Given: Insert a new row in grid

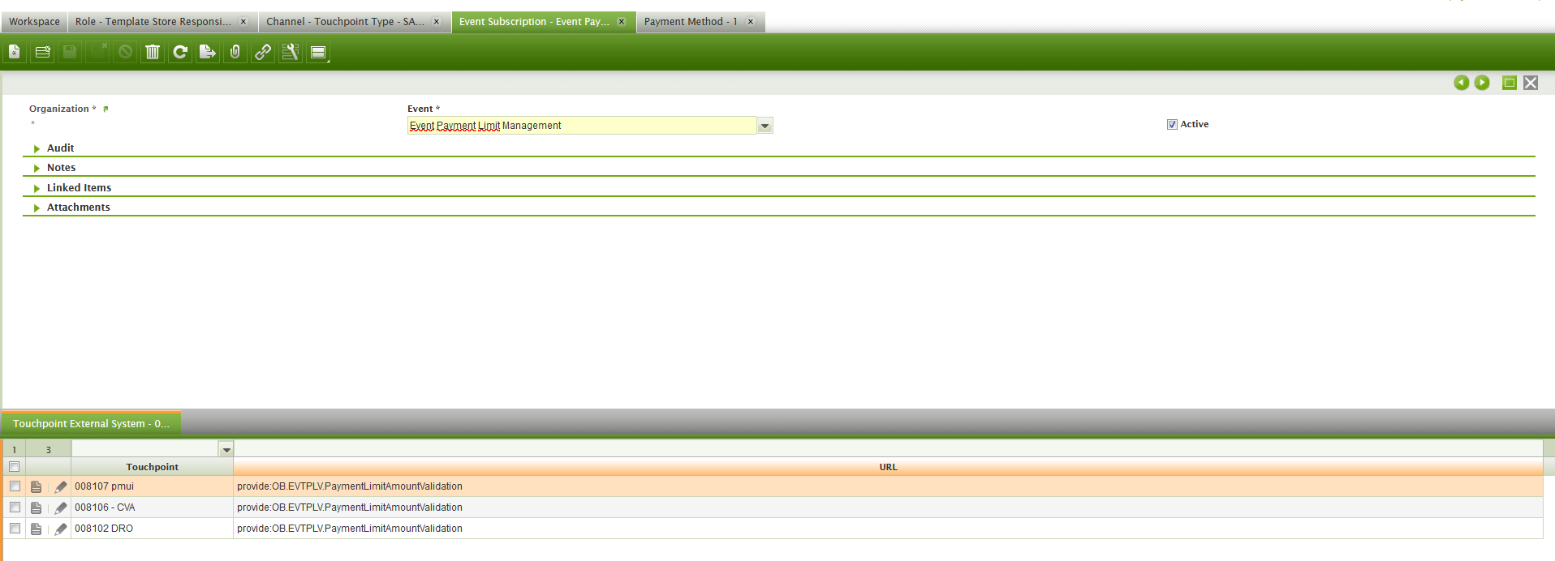Looking at the screenshot, I should click(x=43, y=52).
